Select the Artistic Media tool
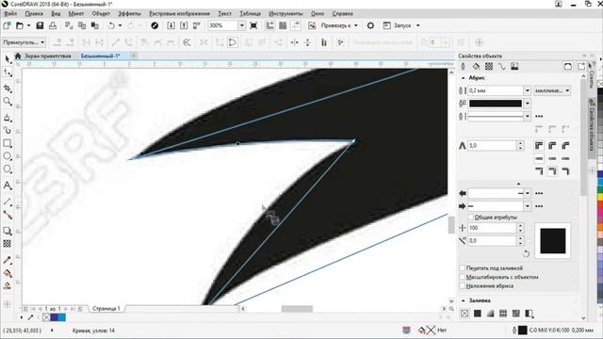This screenshot has height=339, width=603. pyautogui.click(x=8, y=130)
